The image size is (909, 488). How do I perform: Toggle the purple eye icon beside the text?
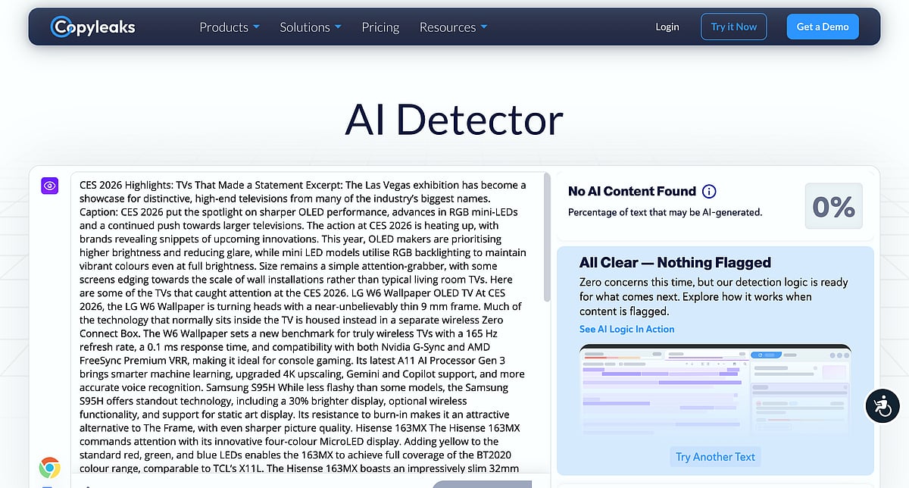50,185
